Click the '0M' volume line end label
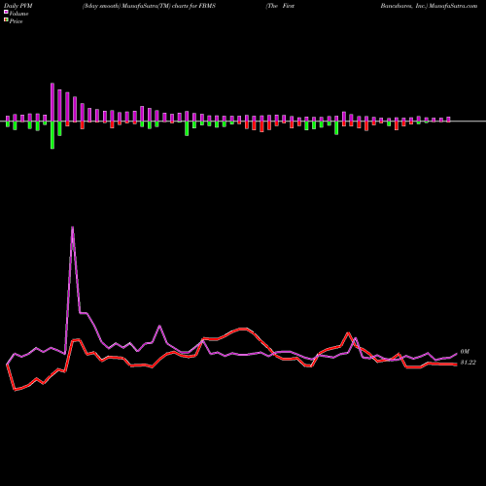 (465, 352)
